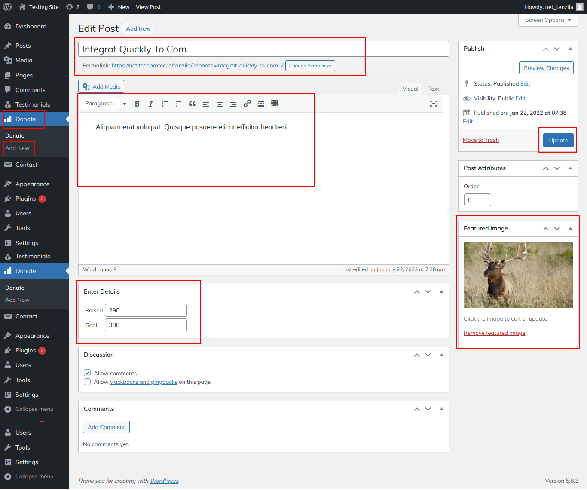Screen dimensions: 587x490
Task: Click Remove featured image link
Action: point(494,333)
